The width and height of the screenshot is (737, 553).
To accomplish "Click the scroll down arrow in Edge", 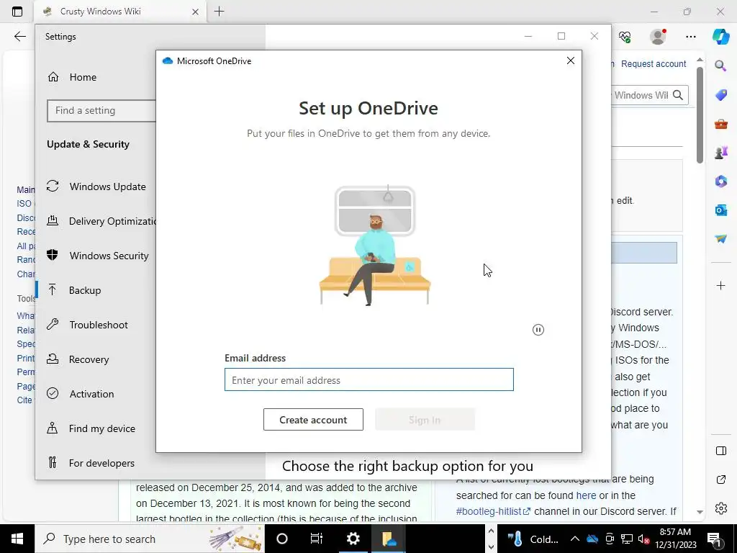I will click(700, 512).
